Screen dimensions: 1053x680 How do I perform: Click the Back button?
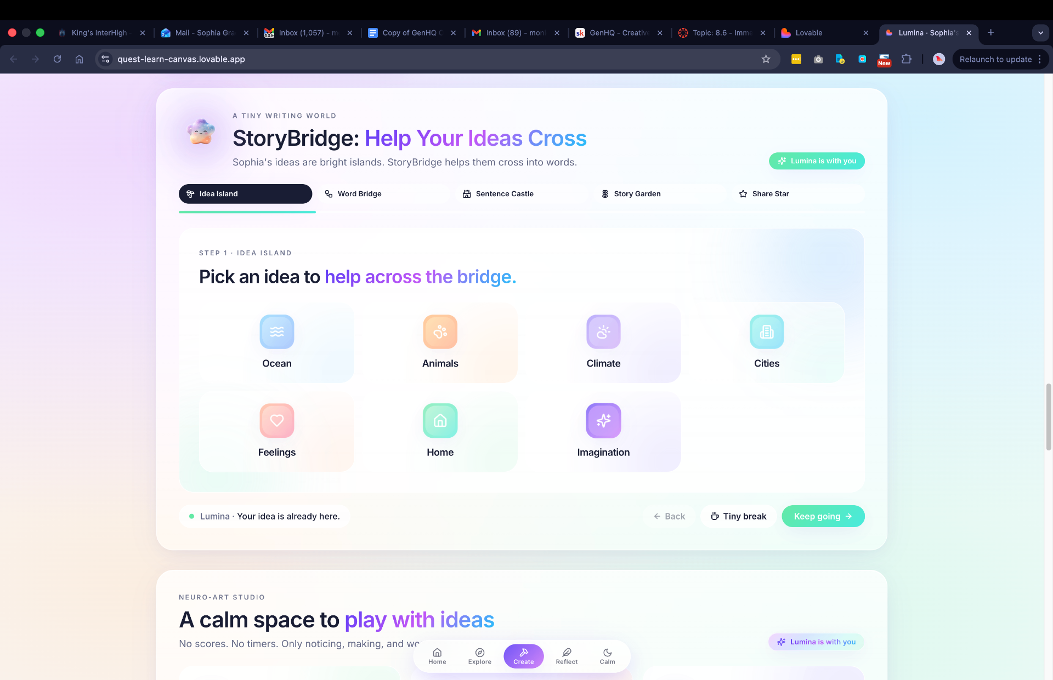click(669, 516)
